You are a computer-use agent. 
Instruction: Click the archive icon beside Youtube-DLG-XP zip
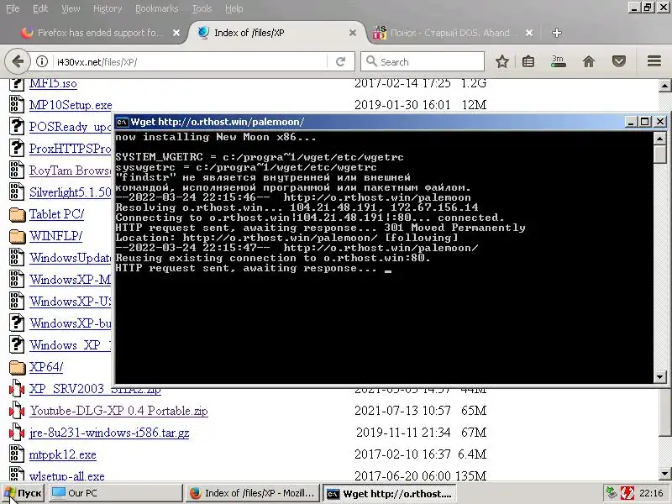click(17, 411)
